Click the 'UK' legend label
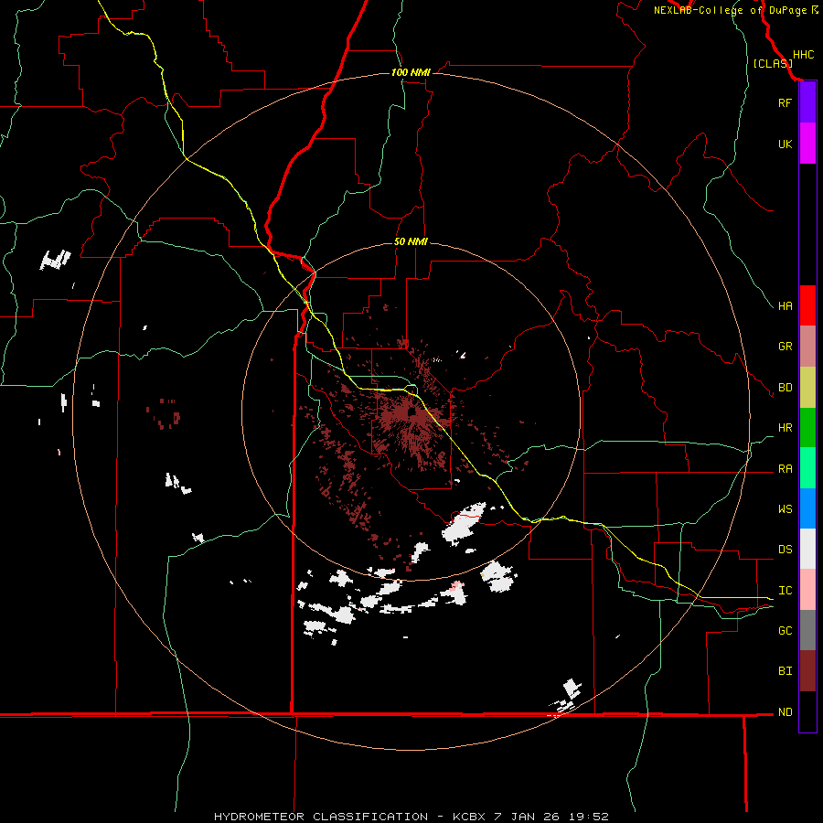 pyautogui.click(x=785, y=144)
